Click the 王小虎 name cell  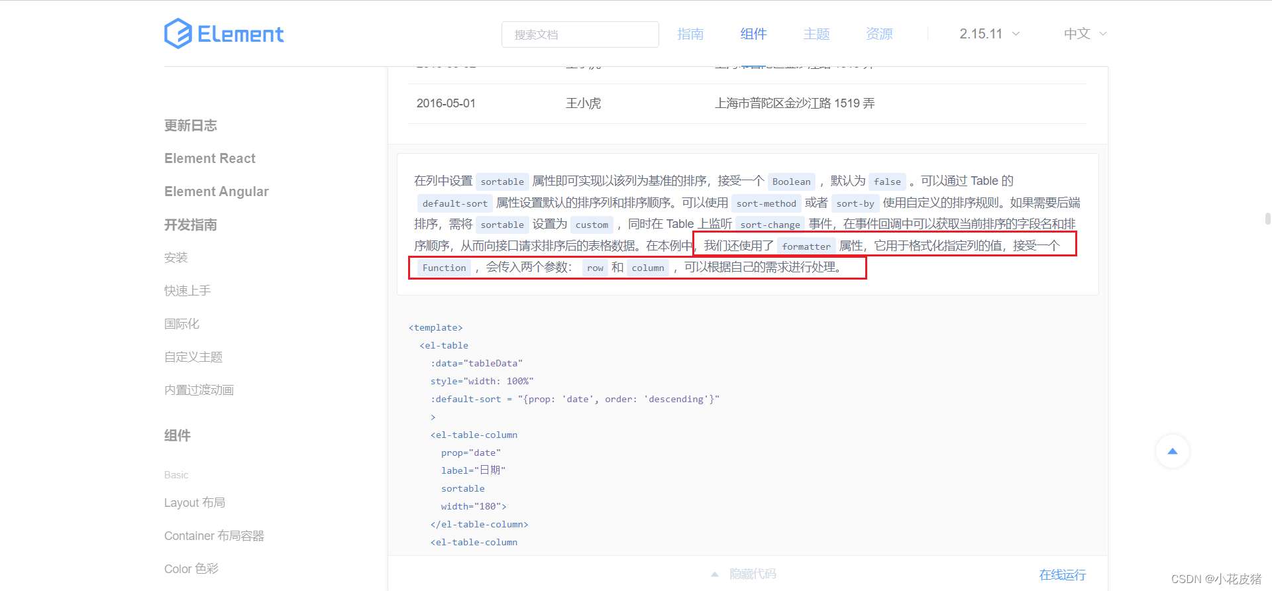pyautogui.click(x=583, y=103)
